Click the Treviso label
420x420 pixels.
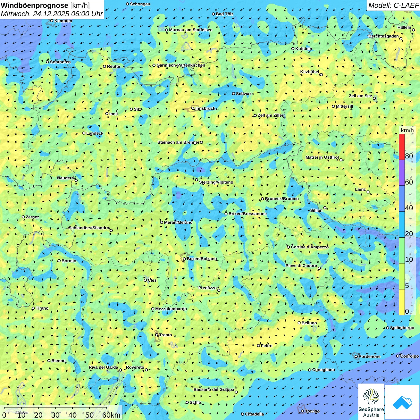[312, 411]
